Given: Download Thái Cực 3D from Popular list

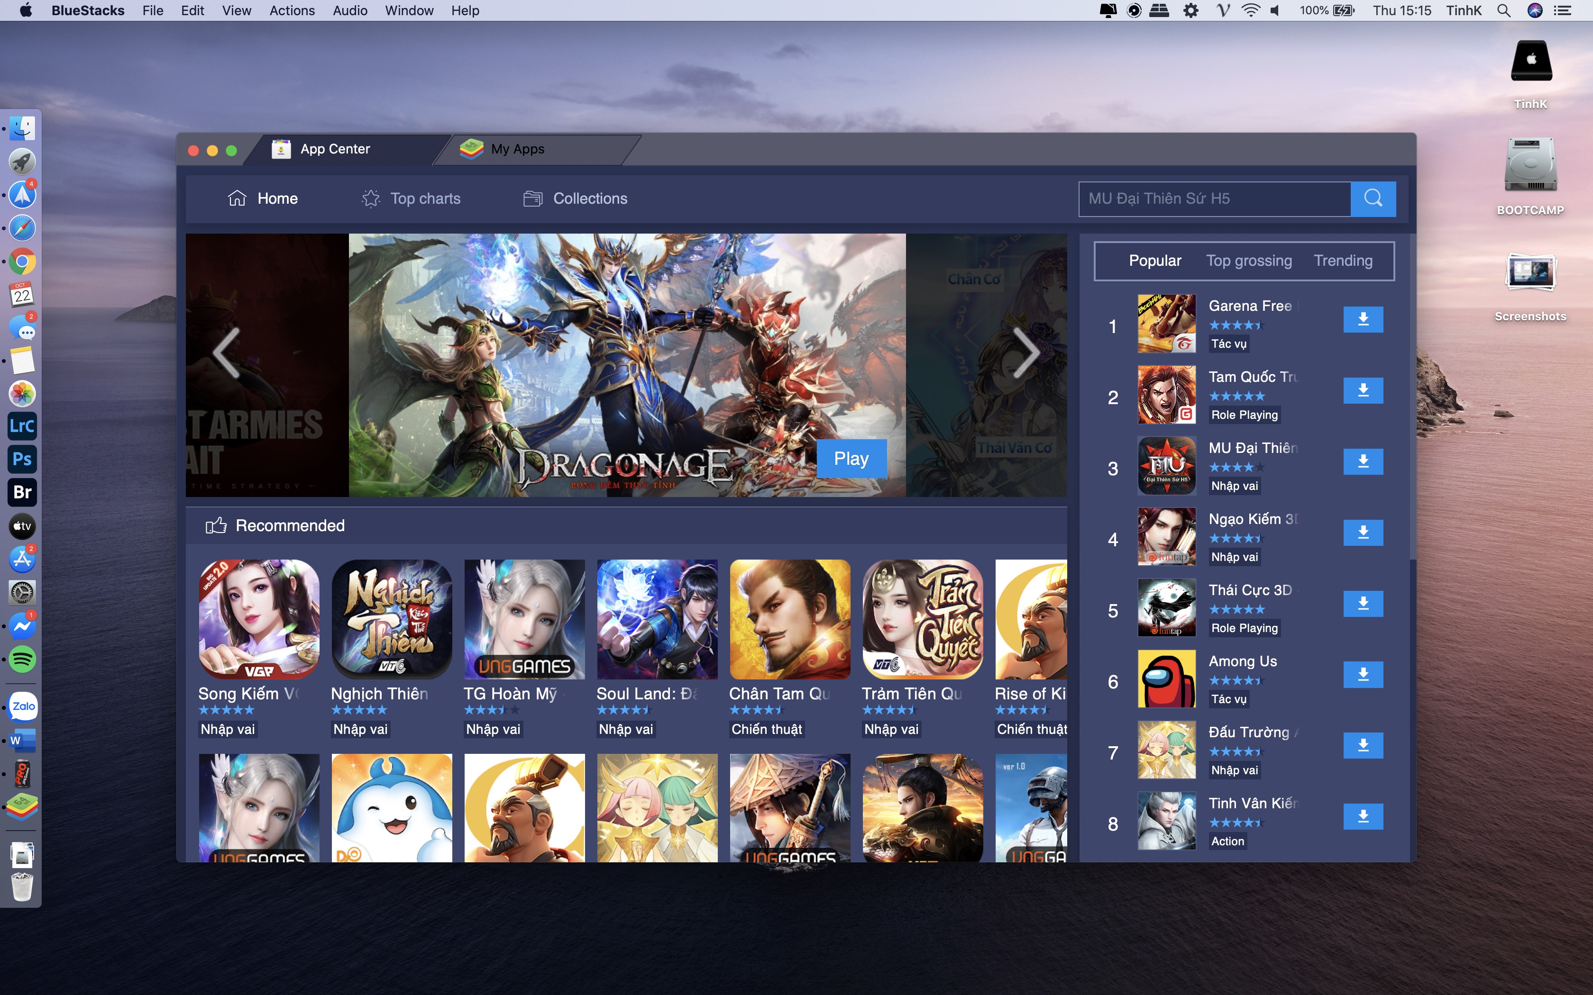Looking at the screenshot, I should 1363,604.
